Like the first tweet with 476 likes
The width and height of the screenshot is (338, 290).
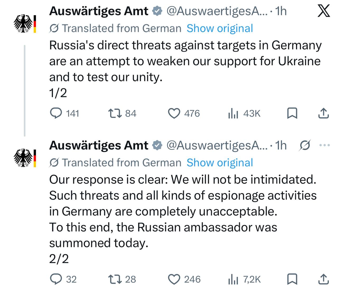coord(174,113)
